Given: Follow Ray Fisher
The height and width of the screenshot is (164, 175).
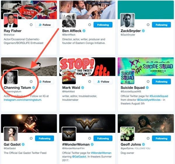Looking at the screenshot, I should point(45,25).
